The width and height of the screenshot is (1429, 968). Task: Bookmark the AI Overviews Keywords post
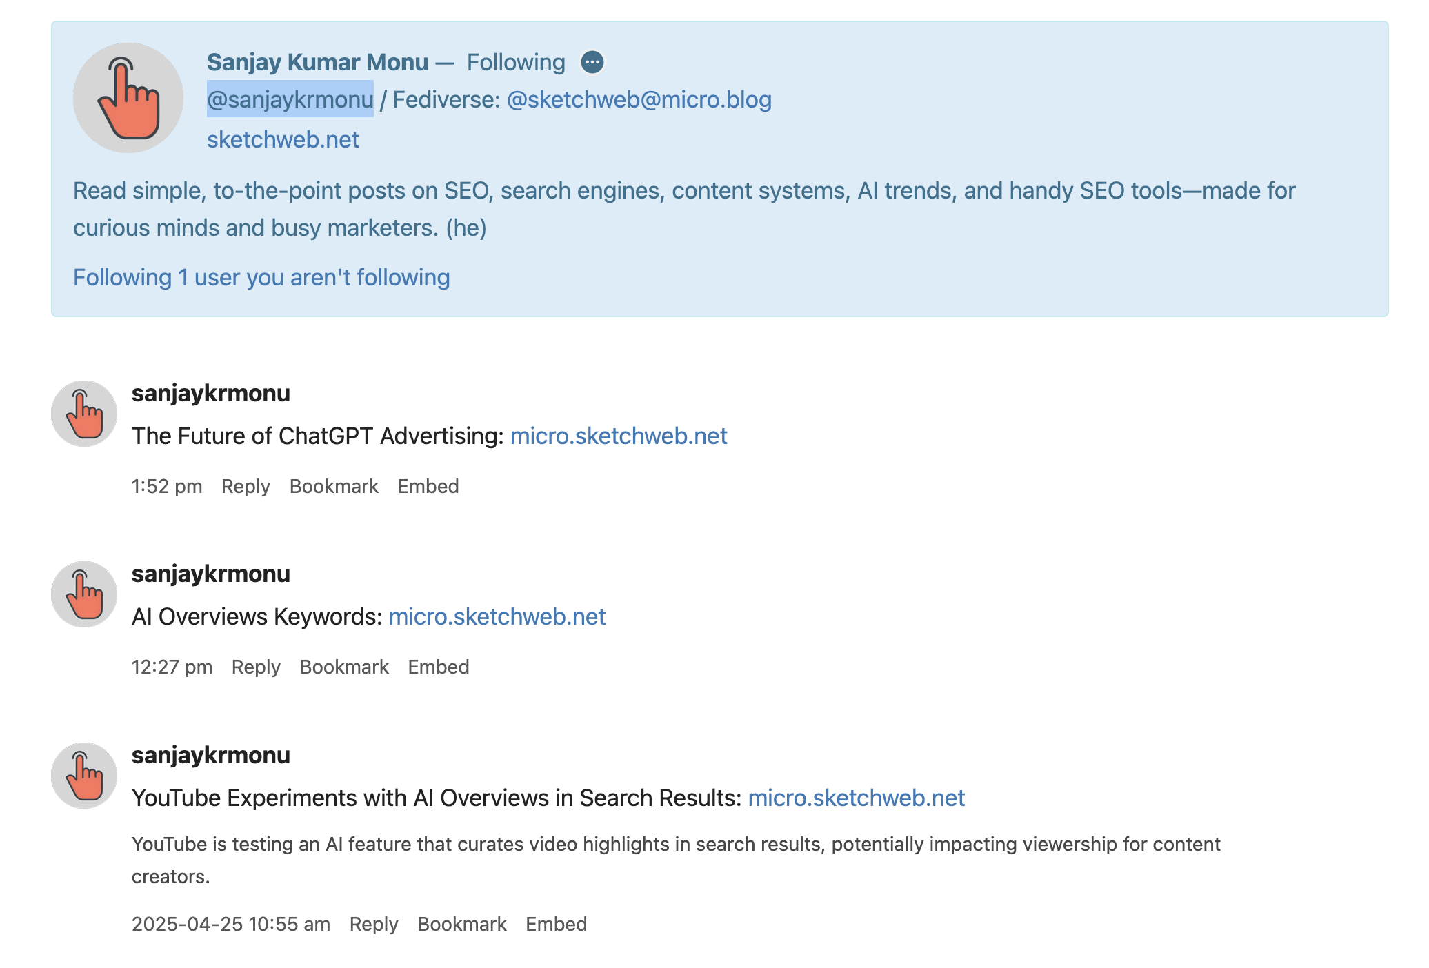click(344, 667)
